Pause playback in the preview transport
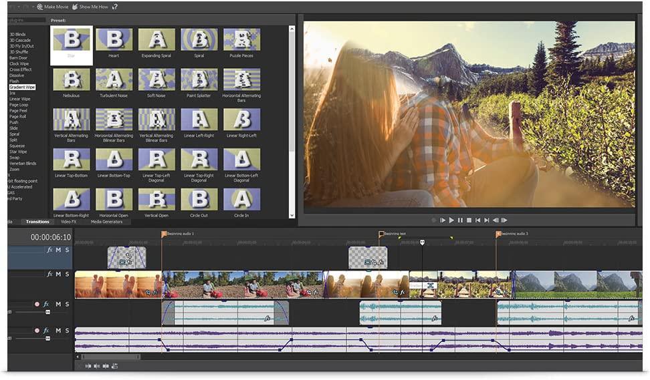Screen dimensions: 650x380 point(460,220)
